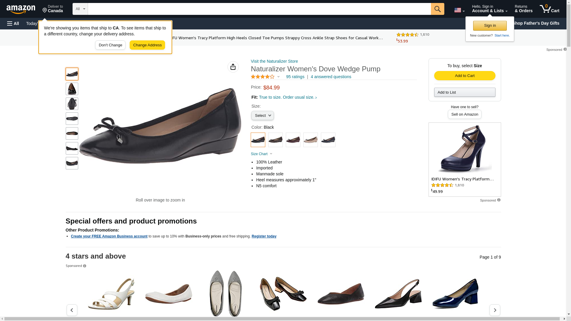Expand the Size Chart
The width and height of the screenshot is (571, 321).
[261, 154]
